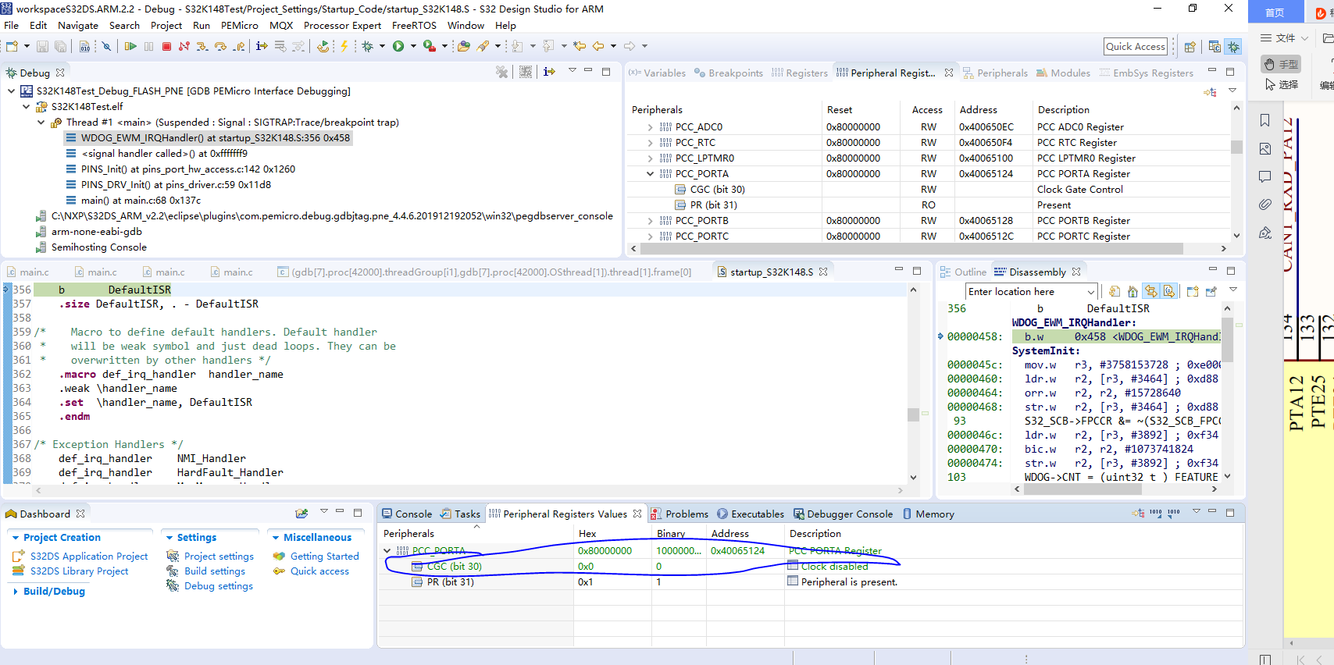The width and height of the screenshot is (1334, 665).
Task: Collapse PCC_PORTA in the upper Peripherals list
Action: [x=650, y=174]
